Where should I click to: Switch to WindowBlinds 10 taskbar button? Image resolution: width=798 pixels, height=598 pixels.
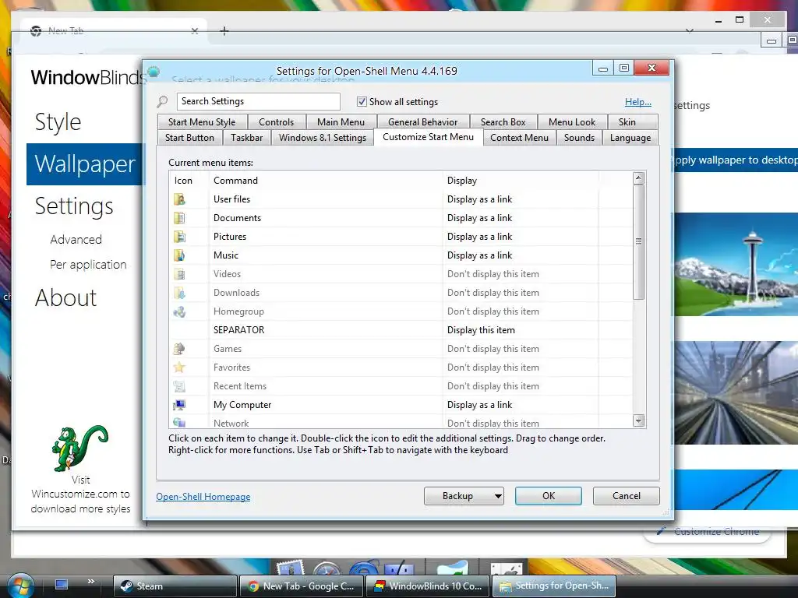tap(427, 586)
